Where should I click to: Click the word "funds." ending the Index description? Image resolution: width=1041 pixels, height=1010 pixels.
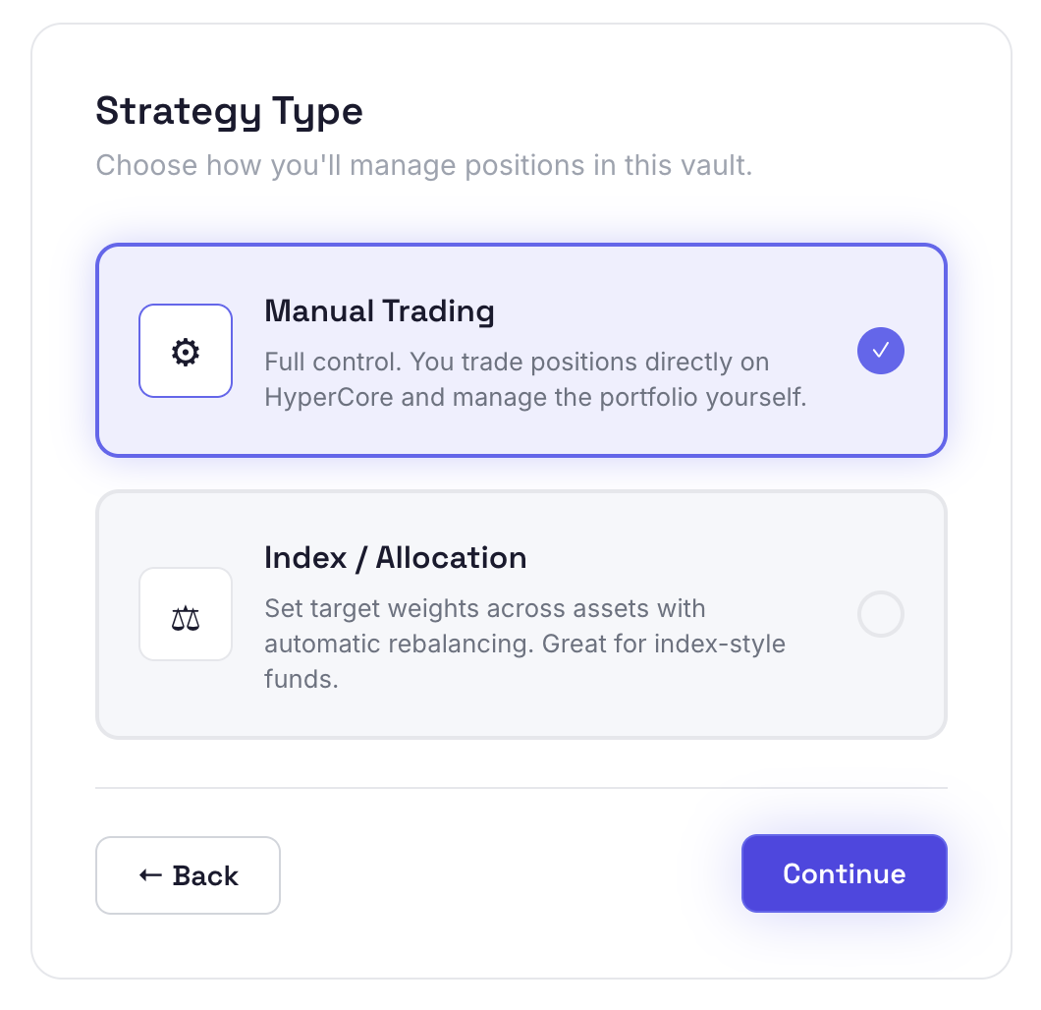(x=301, y=680)
